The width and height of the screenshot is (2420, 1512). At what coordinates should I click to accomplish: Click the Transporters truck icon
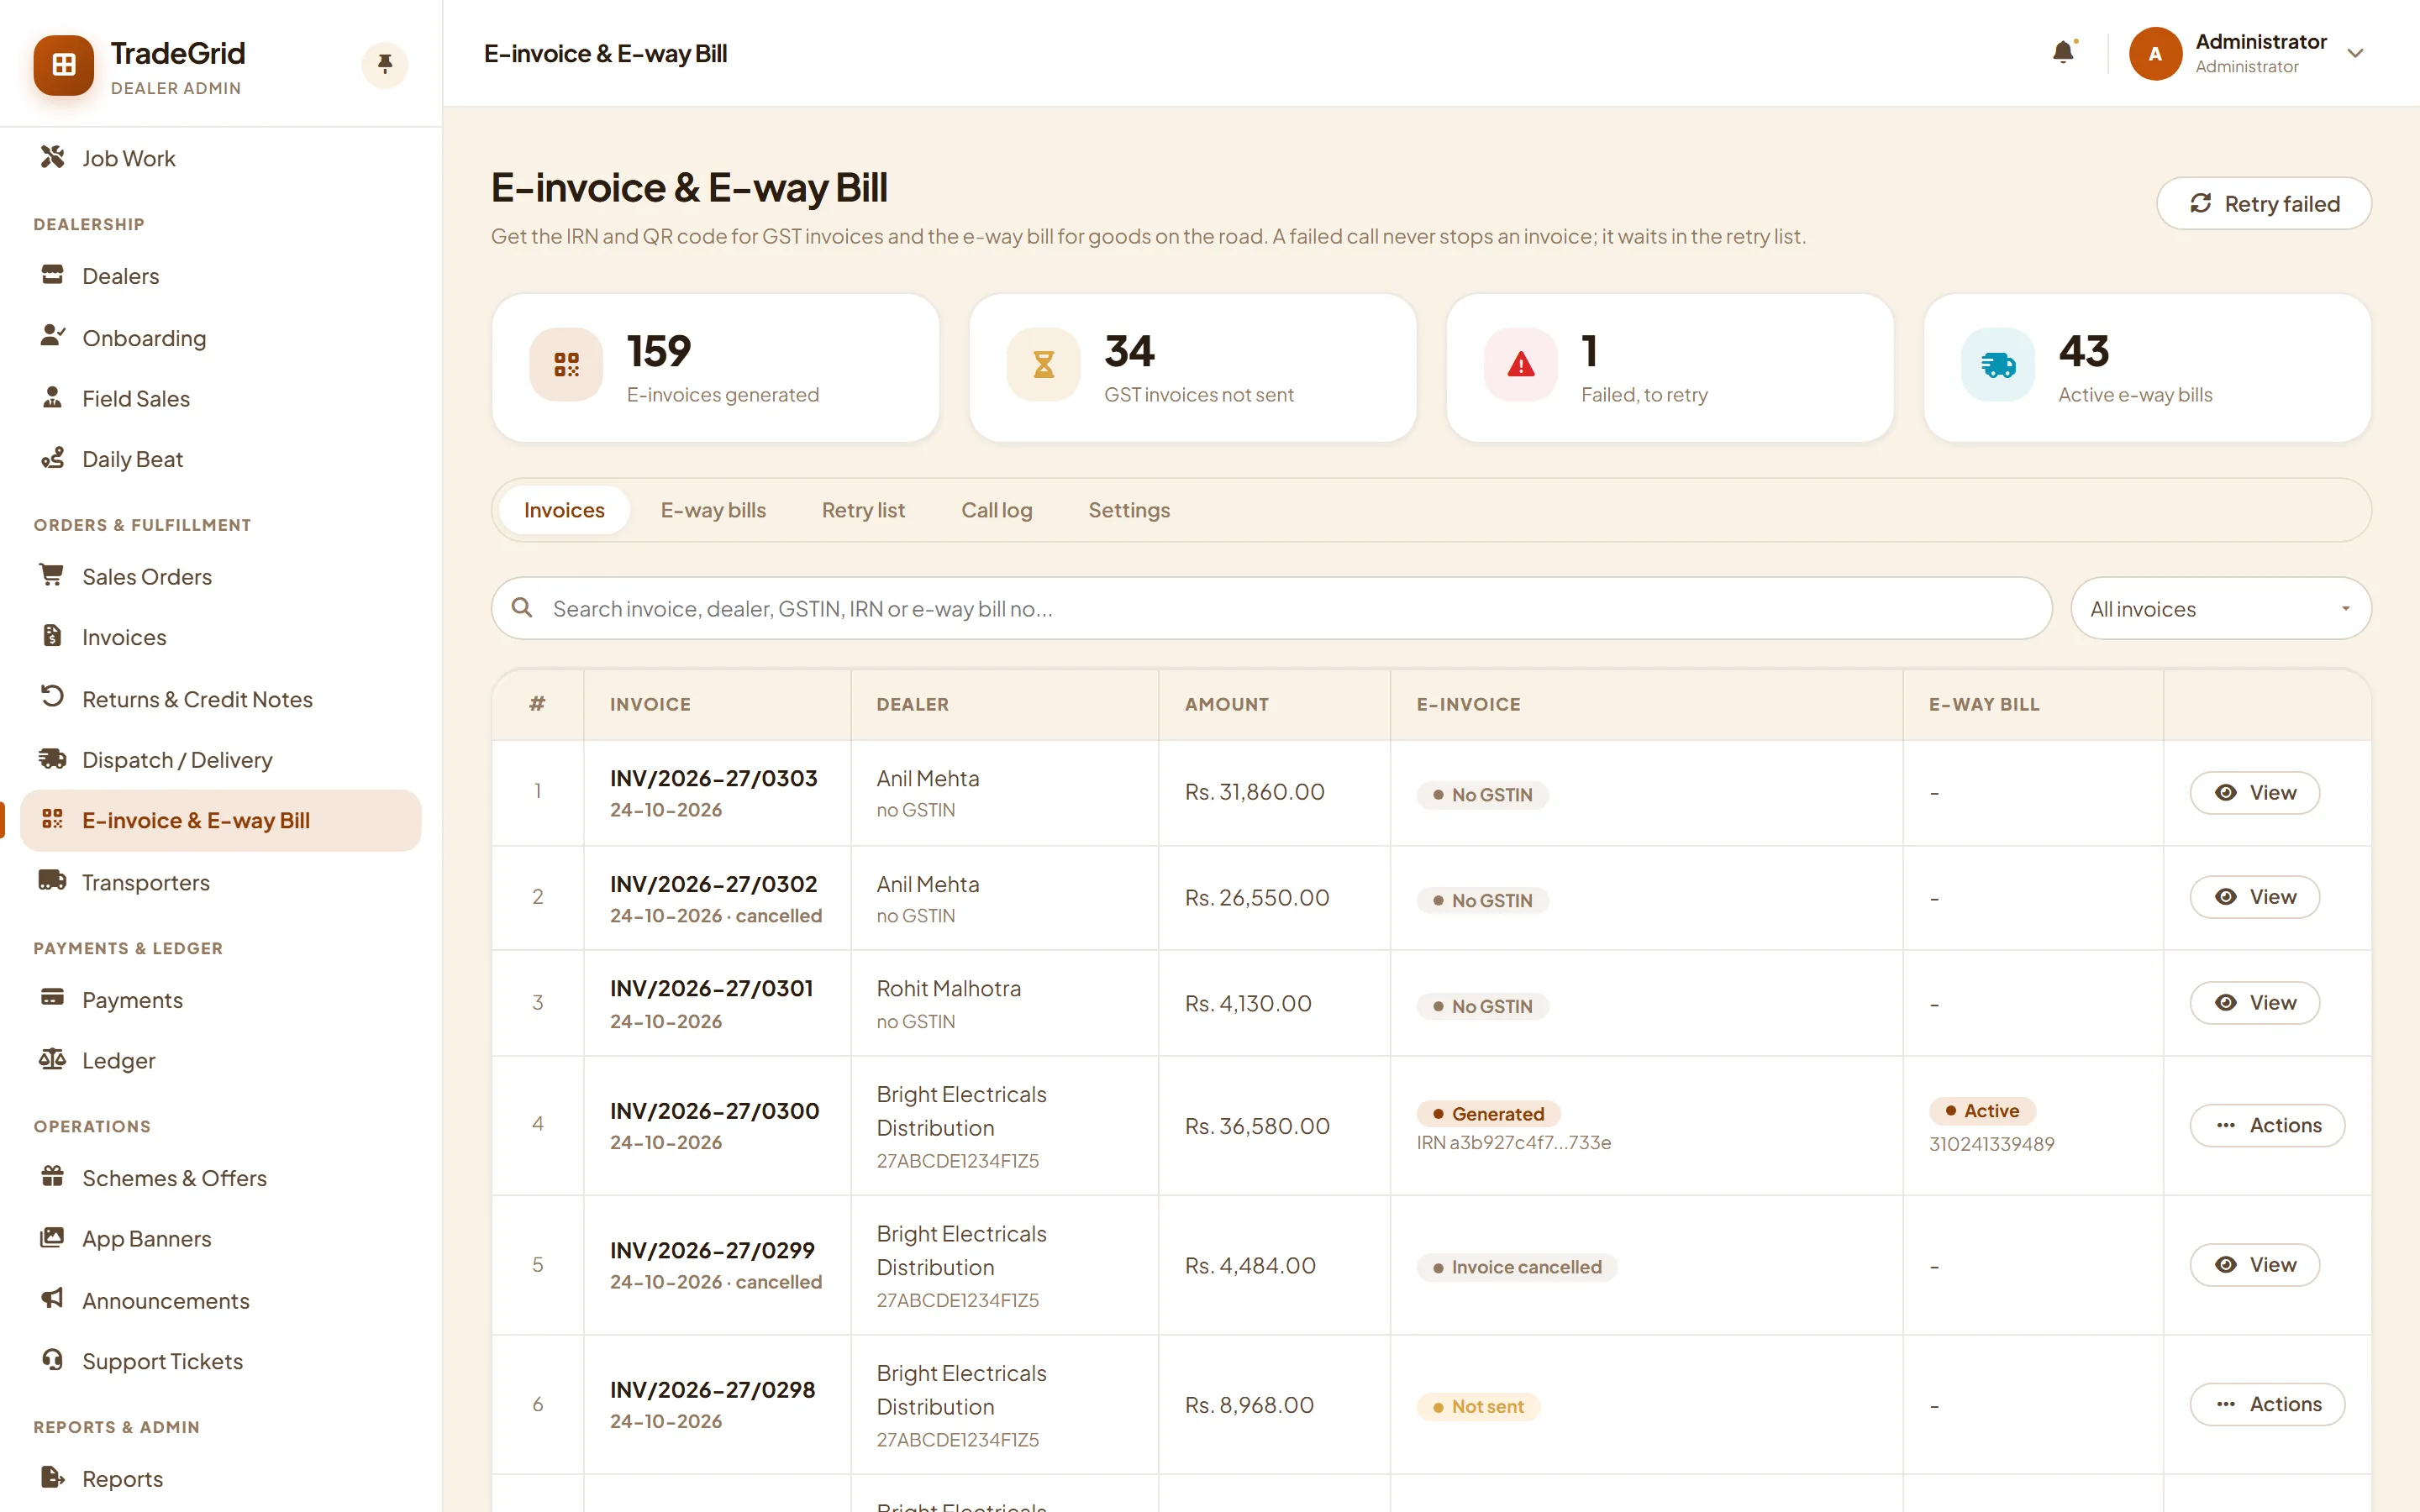point(52,880)
